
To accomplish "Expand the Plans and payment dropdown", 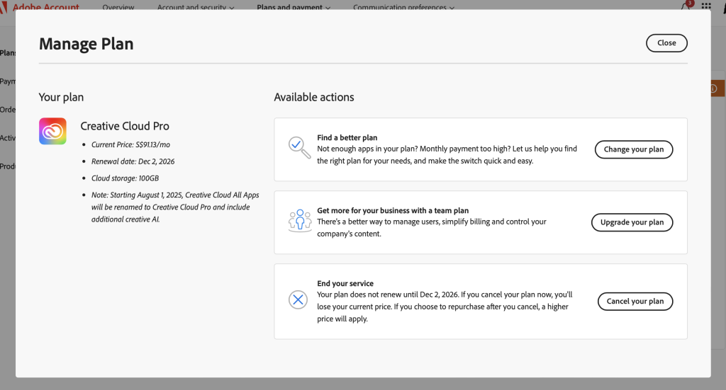I will 294,7.
